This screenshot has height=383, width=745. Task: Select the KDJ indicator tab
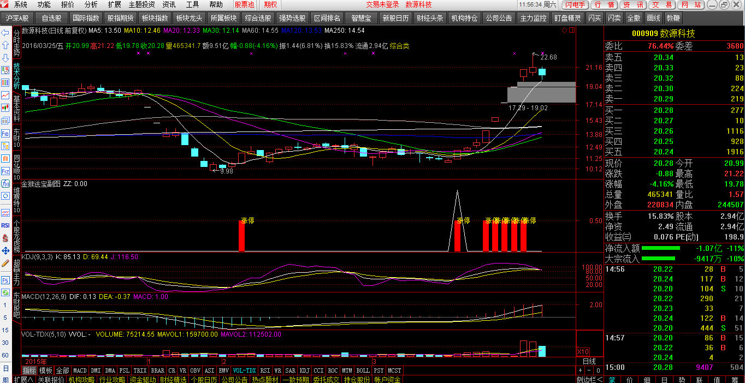[x=305, y=370]
